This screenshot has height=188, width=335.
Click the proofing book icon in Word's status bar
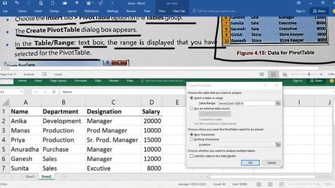click(44, 74)
